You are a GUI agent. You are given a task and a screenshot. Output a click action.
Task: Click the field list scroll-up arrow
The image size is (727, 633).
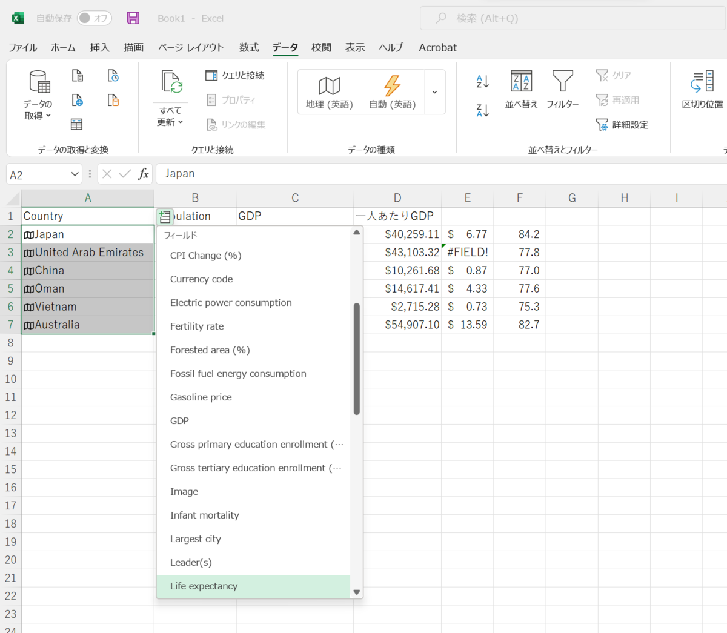[357, 233]
